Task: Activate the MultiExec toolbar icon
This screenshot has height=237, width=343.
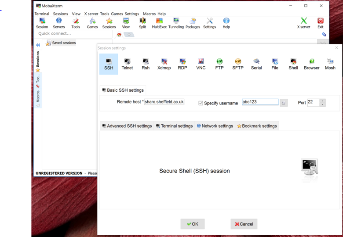Action: click(x=159, y=23)
